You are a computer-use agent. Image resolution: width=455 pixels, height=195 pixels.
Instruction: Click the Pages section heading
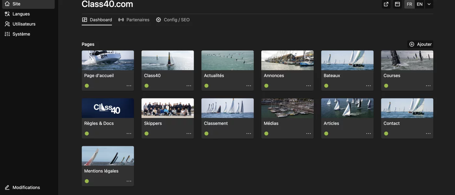pos(88,44)
